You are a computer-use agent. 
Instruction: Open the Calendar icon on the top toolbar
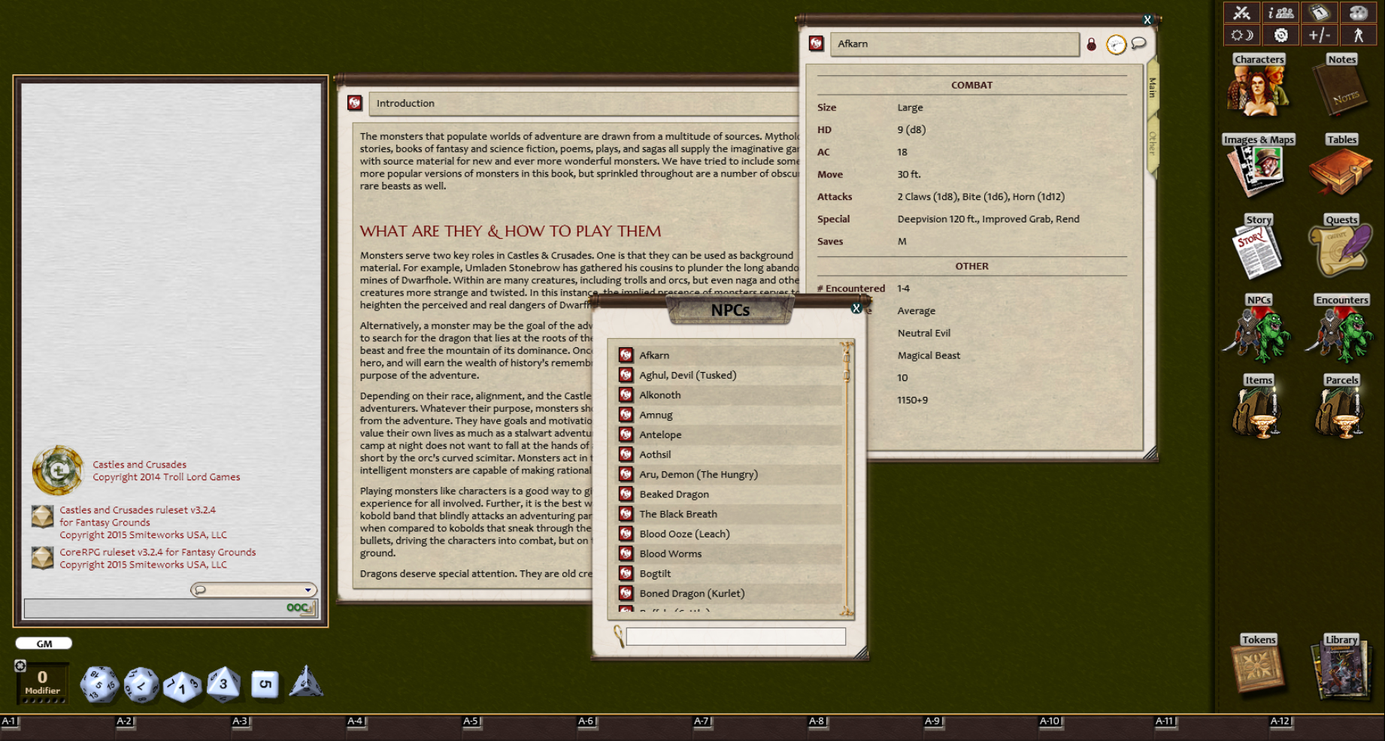click(x=1320, y=13)
